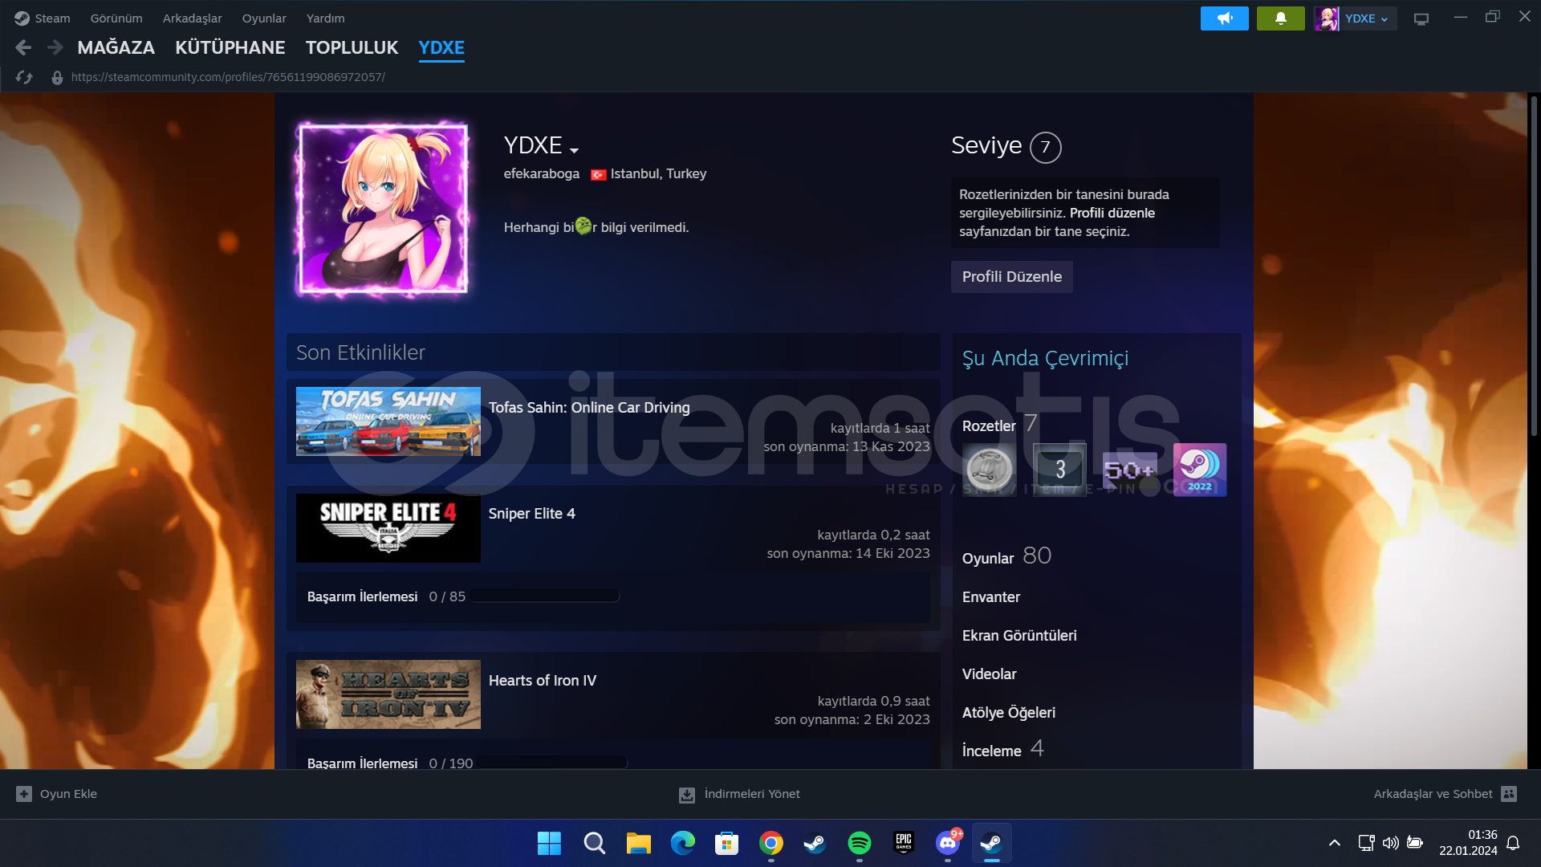The width and height of the screenshot is (1541, 867).
Task: Launch Spotify from taskbar
Action: [859, 844]
